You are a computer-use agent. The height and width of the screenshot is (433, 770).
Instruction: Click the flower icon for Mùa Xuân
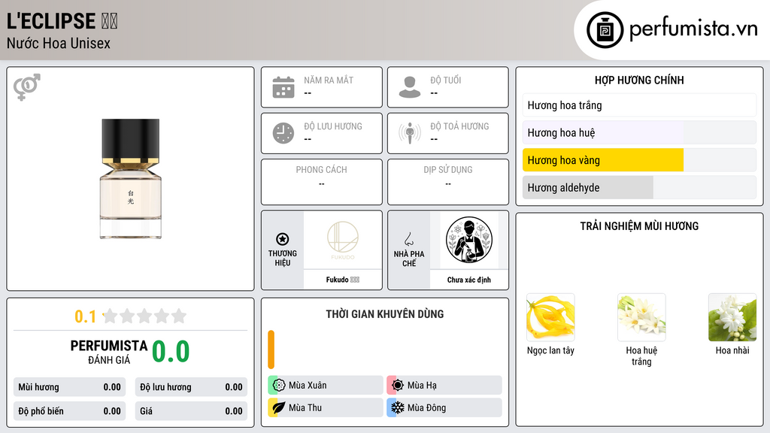click(279, 386)
